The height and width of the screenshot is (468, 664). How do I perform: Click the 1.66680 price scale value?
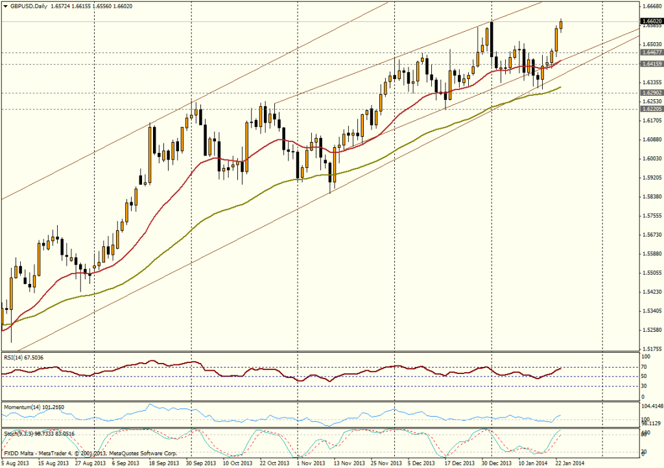tap(650, 6)
